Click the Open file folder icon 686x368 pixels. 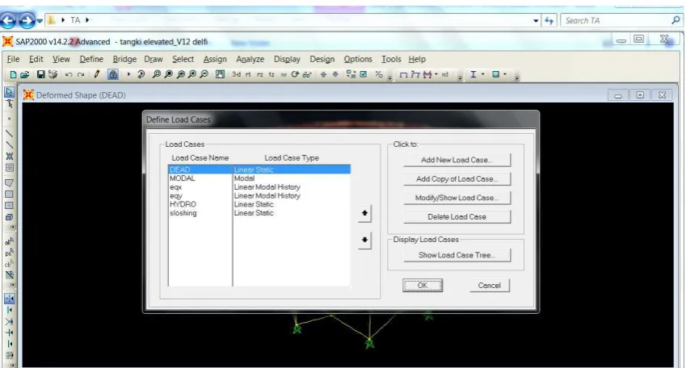pos(25,75)
